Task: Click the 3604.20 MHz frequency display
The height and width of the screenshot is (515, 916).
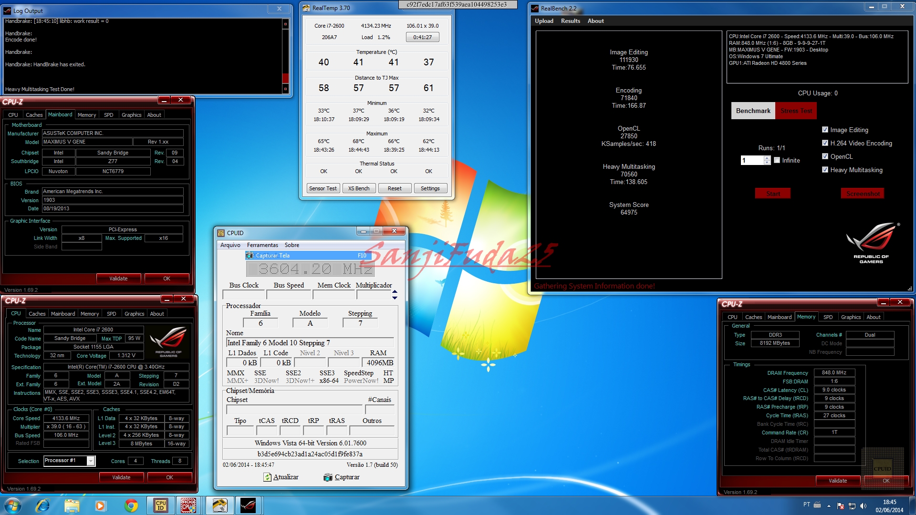Action: (x=310, y=269)
